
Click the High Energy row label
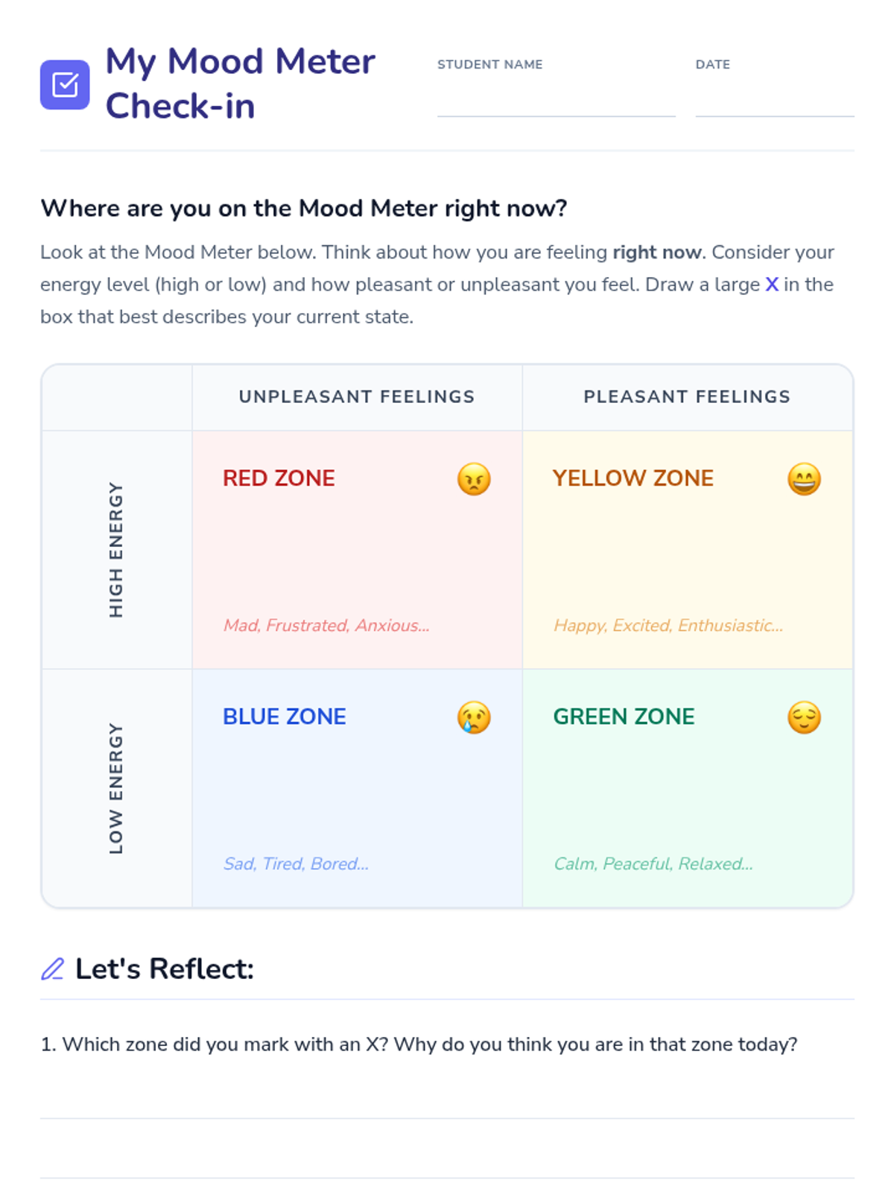click(116, 550)
